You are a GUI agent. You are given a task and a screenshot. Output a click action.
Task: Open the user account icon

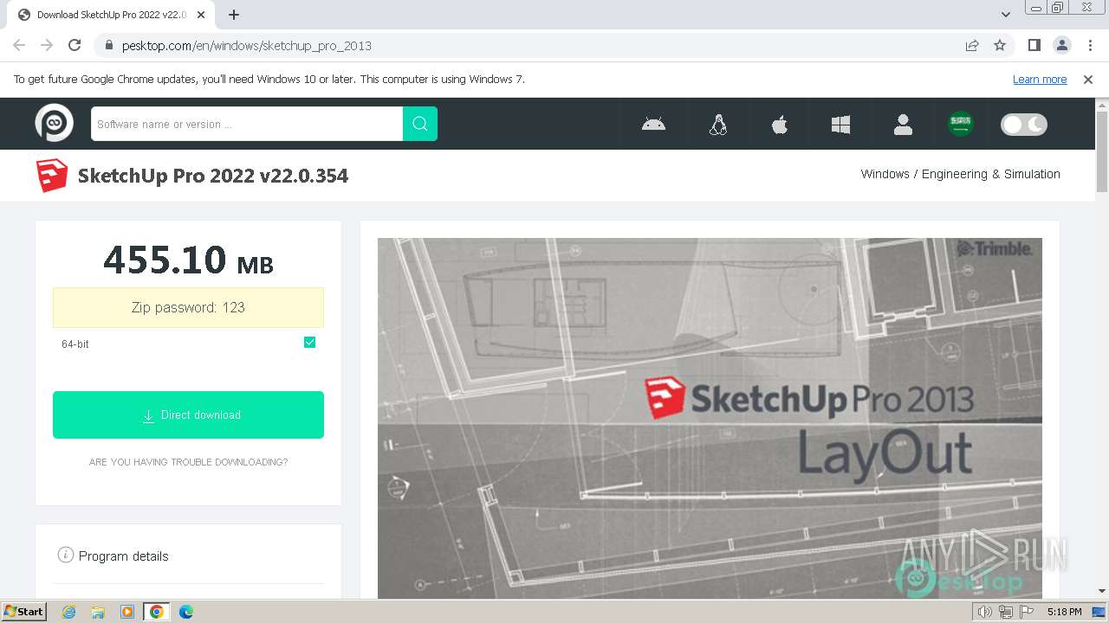pos(903,125)
